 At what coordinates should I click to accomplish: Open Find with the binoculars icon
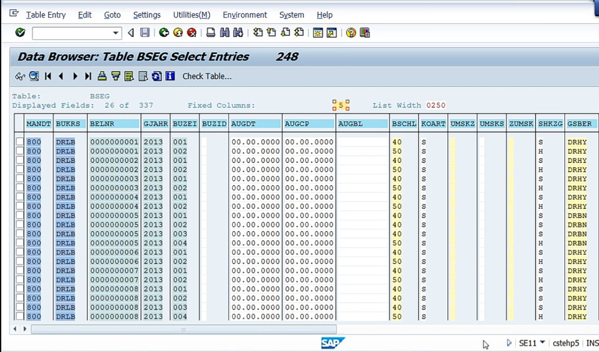(224, 33)
